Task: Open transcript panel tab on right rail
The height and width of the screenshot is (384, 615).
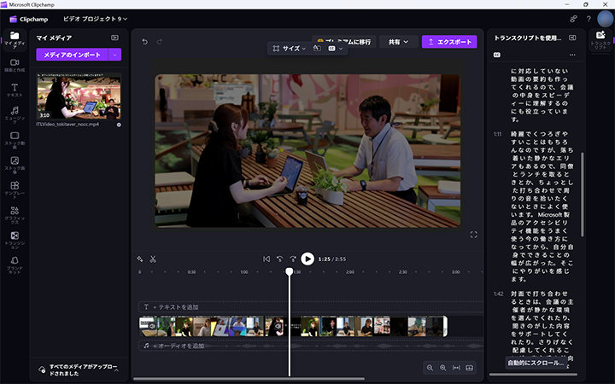Action: (x=600, y=40)
